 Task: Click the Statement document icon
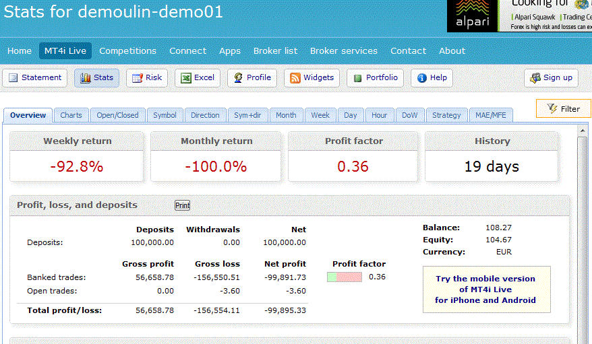(13, 78)
